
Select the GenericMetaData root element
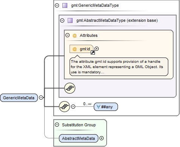tap(19, 98)
